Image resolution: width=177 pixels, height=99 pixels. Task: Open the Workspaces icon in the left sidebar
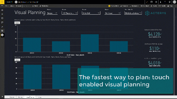[x=2, y=31]
